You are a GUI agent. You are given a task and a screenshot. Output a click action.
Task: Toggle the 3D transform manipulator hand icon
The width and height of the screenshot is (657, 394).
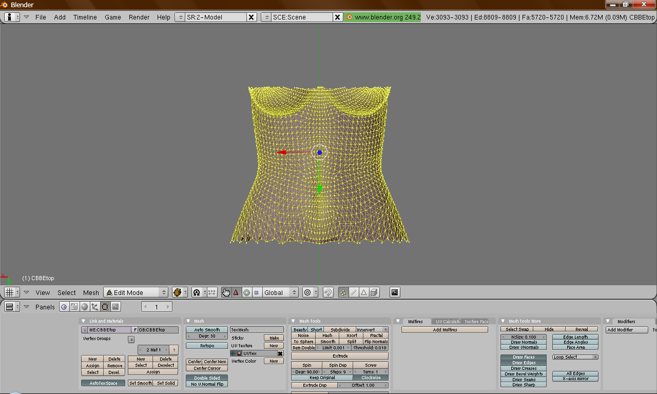[226, 292]
